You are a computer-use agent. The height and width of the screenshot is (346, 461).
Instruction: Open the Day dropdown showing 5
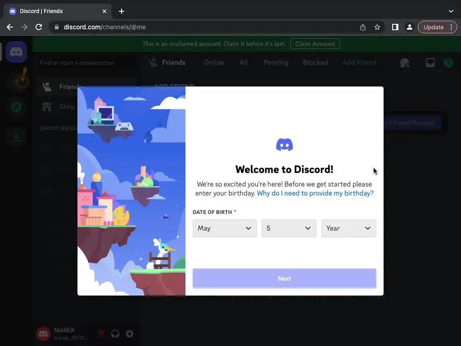coord(289,228)
